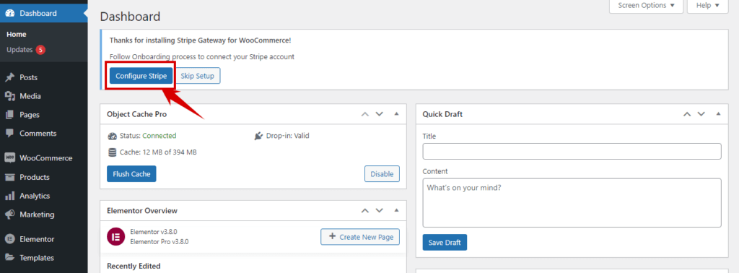The width and height of the screenshot is (739, 273).
Task: Click the Marketing megaphone icon
Action: coord(9,214)
